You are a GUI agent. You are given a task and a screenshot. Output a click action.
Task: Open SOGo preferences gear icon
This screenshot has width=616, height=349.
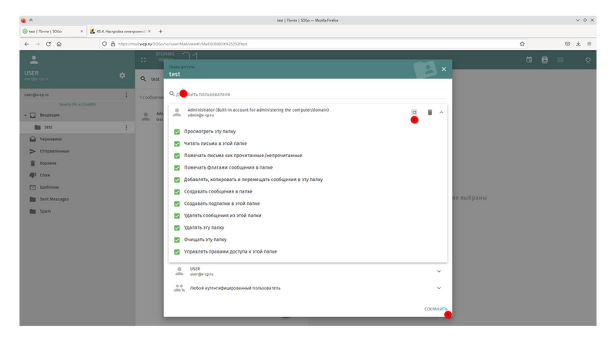[122, 76]
